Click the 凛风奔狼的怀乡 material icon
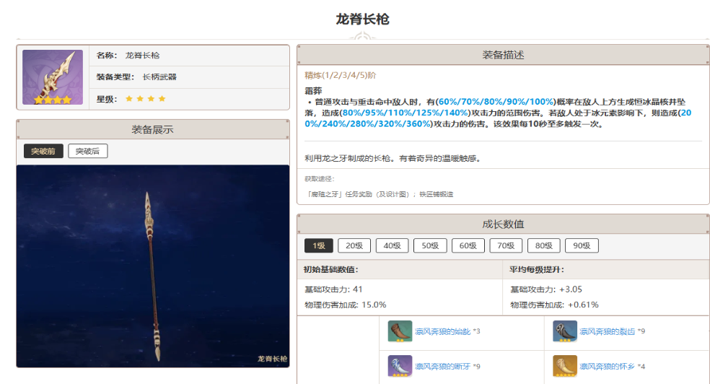 564,366
